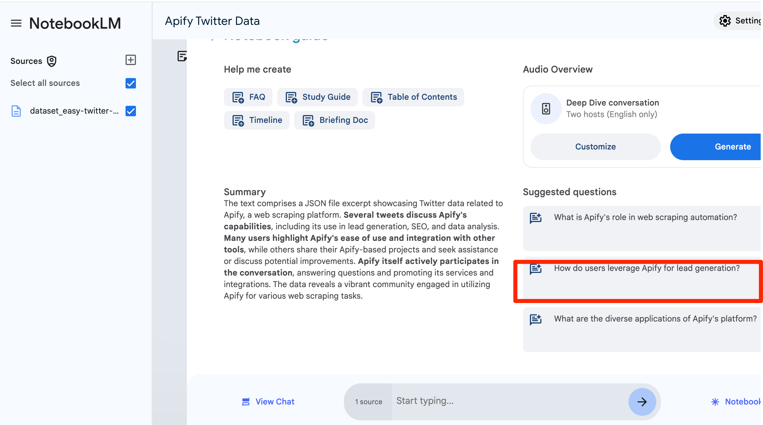Viewport: 763px width, 425px height.
Task: Click the Settings gear icon
Action: [725, 21]
